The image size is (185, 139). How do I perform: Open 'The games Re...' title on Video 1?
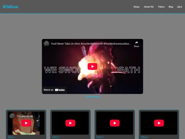(x=26, y=116)
